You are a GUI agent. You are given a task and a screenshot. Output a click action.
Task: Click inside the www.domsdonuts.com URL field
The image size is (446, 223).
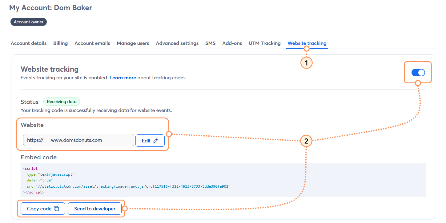click(90, 140)
